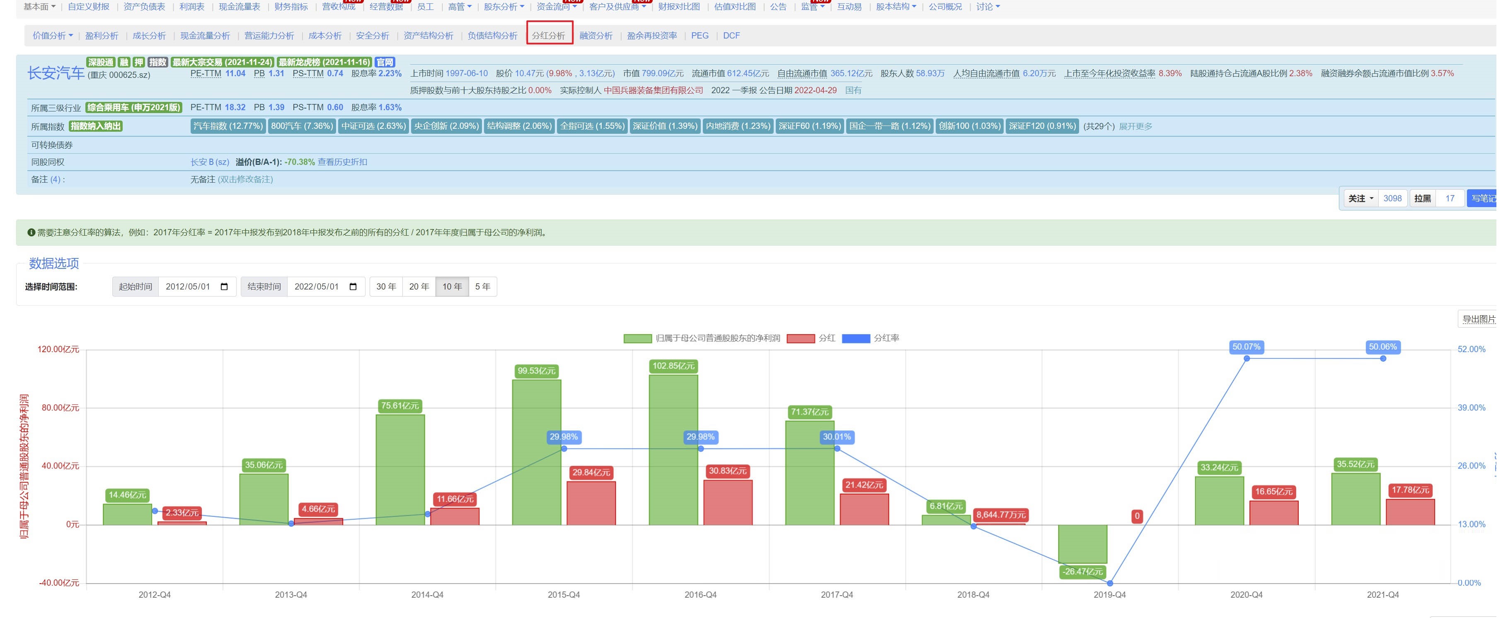Switch to the 盈利分析 tab
1508x618 pixels.
point(101,36)
